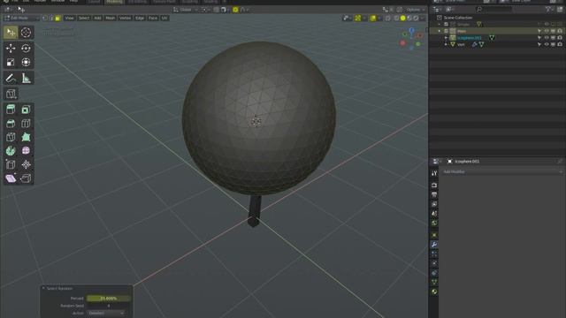Expand the Vert tree item

(x=446, y=44)
